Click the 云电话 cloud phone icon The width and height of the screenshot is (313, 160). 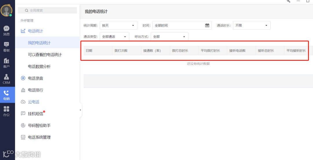[x=23, y=102]
